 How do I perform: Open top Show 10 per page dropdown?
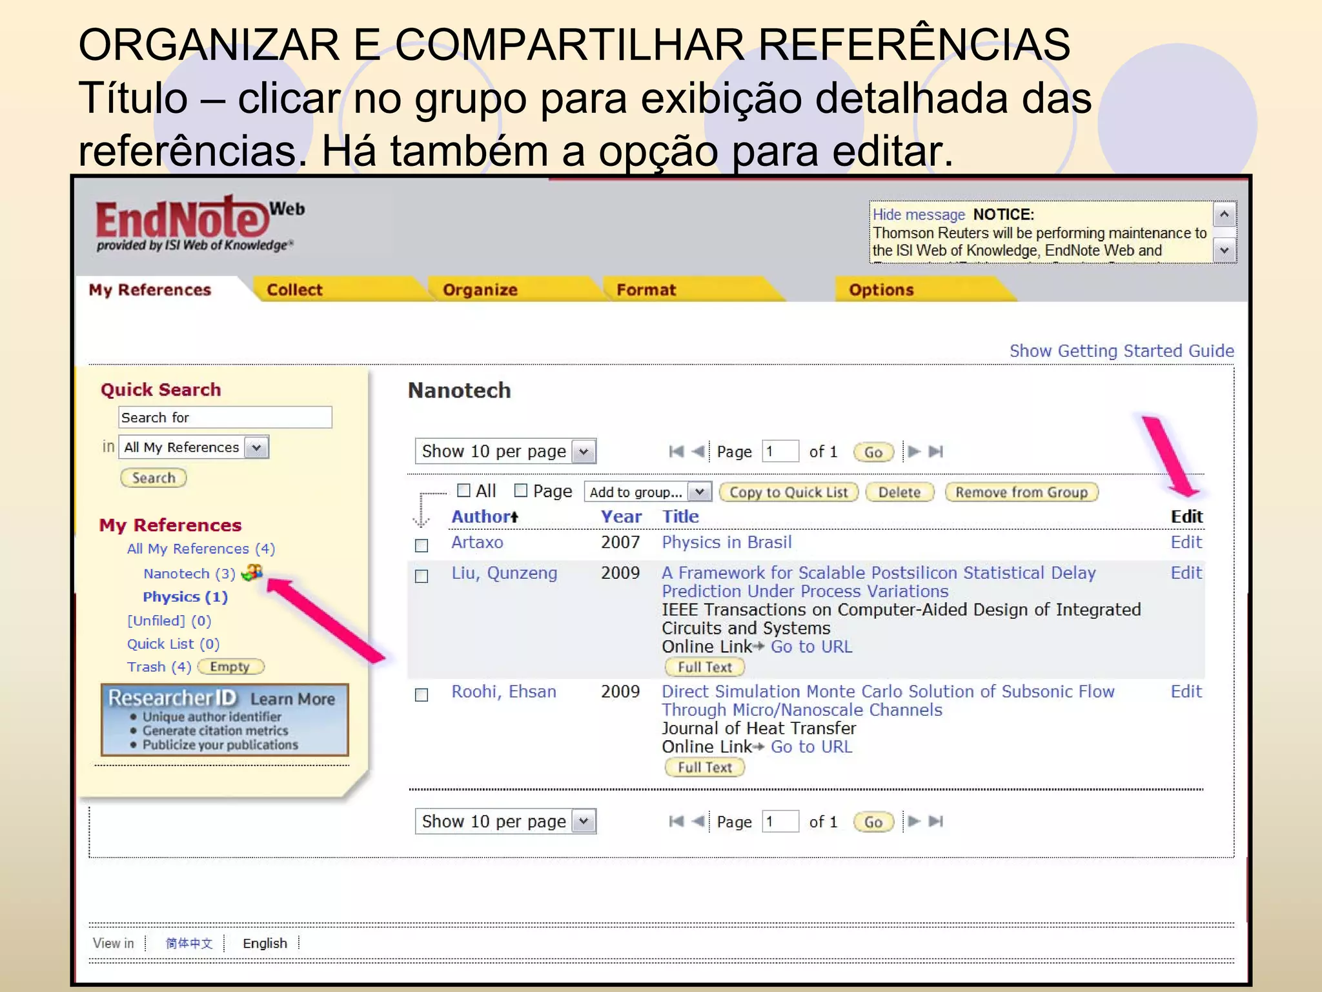505,451
